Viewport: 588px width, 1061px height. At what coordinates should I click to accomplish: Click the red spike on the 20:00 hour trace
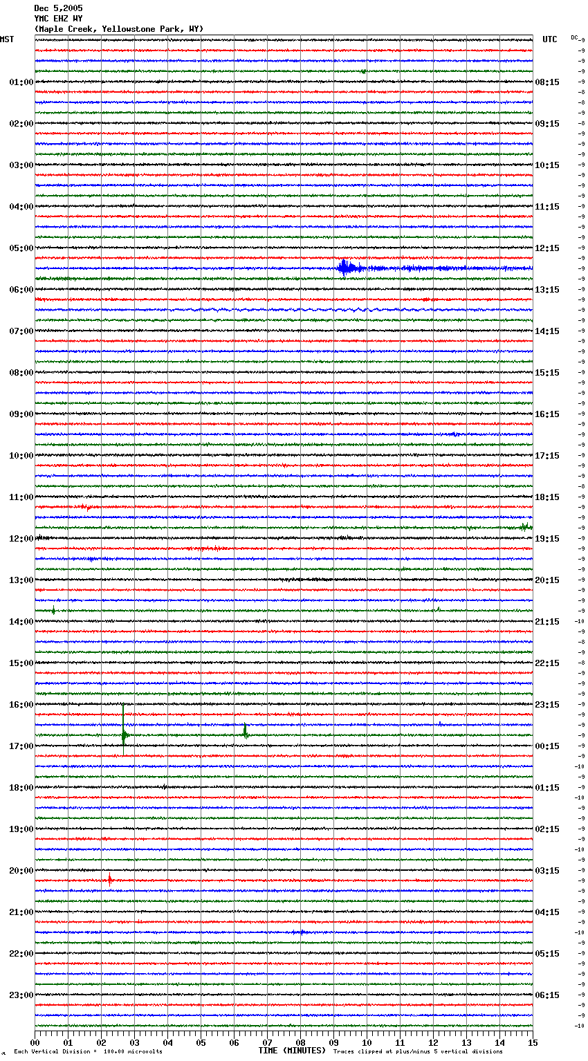[109, 880]
